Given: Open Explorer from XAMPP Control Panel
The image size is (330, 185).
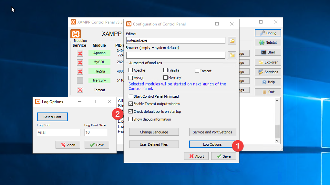Looking at the screenshot, I should (x=268, y=62).
